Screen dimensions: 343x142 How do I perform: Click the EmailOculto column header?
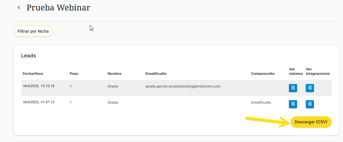(x=156, y=74)
